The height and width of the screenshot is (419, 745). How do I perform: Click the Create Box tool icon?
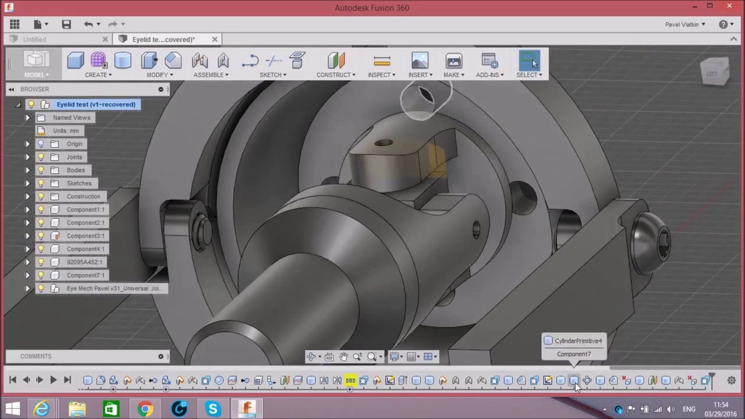pyautogui.click(x=76, y=61)
